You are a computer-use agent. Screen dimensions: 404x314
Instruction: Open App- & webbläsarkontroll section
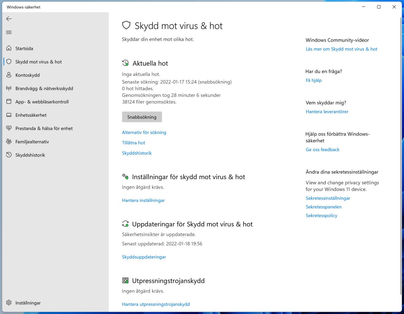point(56,102)
